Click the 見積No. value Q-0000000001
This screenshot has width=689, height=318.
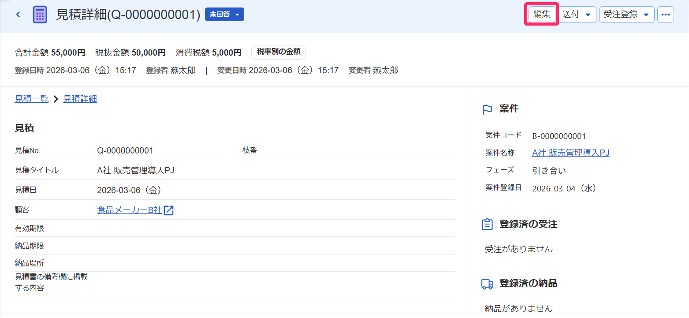pyautogui.click(x=125, y=150)
